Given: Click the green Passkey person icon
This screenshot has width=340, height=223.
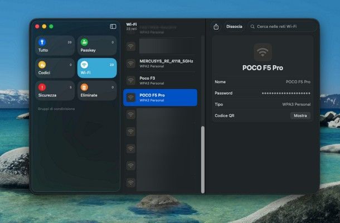Looking at the screenshot, I should coord(84,42).
